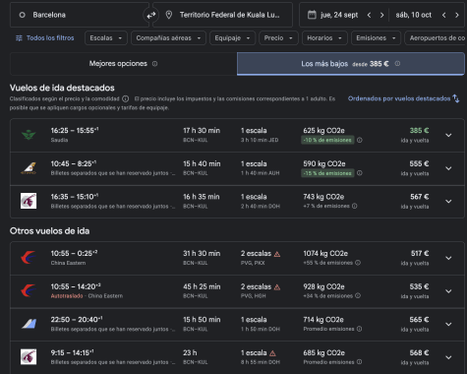This screenshot has height=374, width=467.
Task: Click warning icon on 31 h 30 min flight
Action: coord(277,254)
